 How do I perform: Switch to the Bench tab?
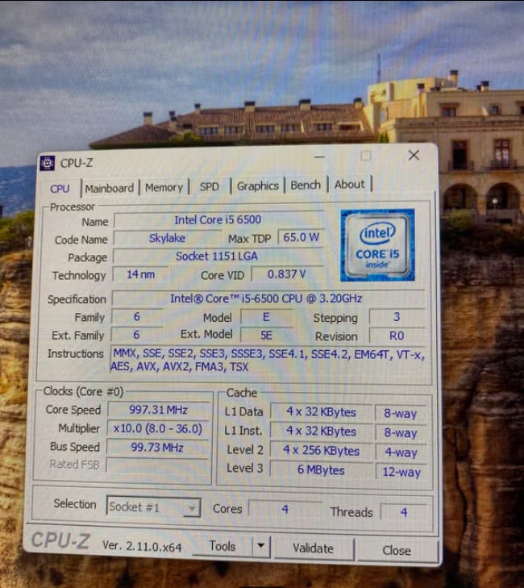(x=306, y=185)
